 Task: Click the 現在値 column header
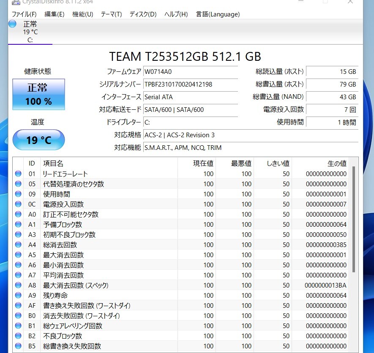(197, 163)
